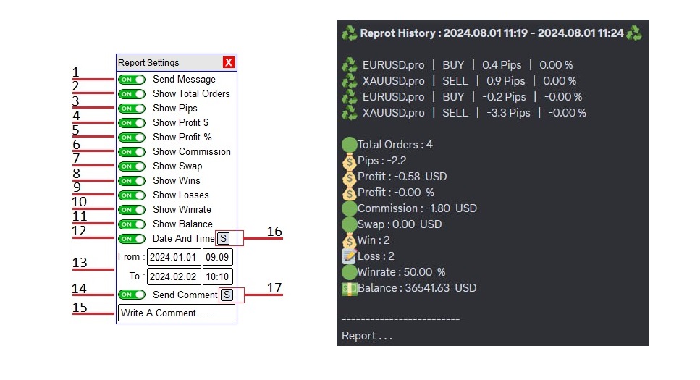This screenshot has height=380, width=700.
Task: Close the Report Settings panel
Action: (229, 62)
